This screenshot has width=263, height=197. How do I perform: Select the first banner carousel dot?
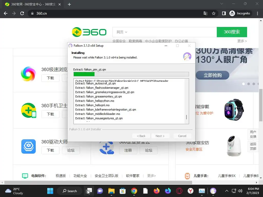coord(243,84)
